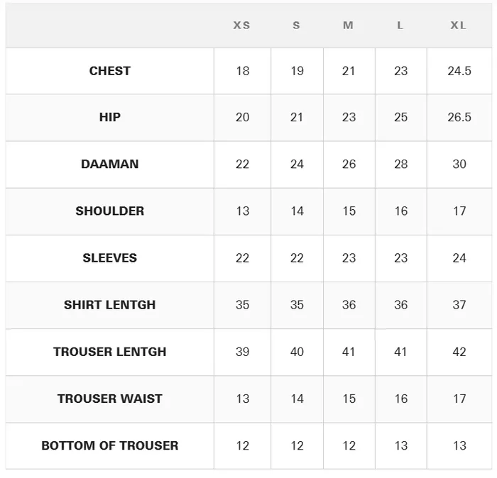Select the SLEEVES row label
This screenshot has height=478, width=497.
coord(110,258)
